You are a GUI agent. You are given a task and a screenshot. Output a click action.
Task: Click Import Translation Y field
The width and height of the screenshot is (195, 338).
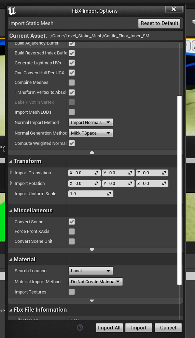118,173
